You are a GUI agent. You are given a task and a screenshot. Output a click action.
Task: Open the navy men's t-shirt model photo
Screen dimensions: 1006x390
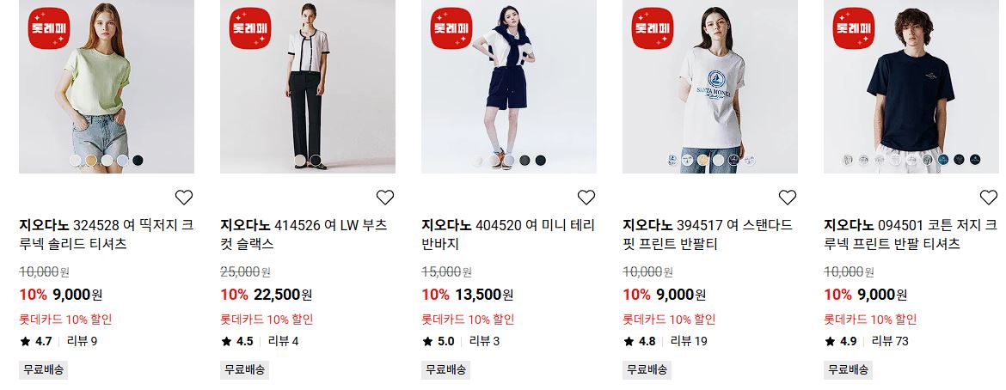(911, 87)
